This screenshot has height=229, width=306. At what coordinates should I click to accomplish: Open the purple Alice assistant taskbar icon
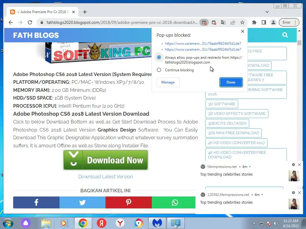(x=26, y=223)
